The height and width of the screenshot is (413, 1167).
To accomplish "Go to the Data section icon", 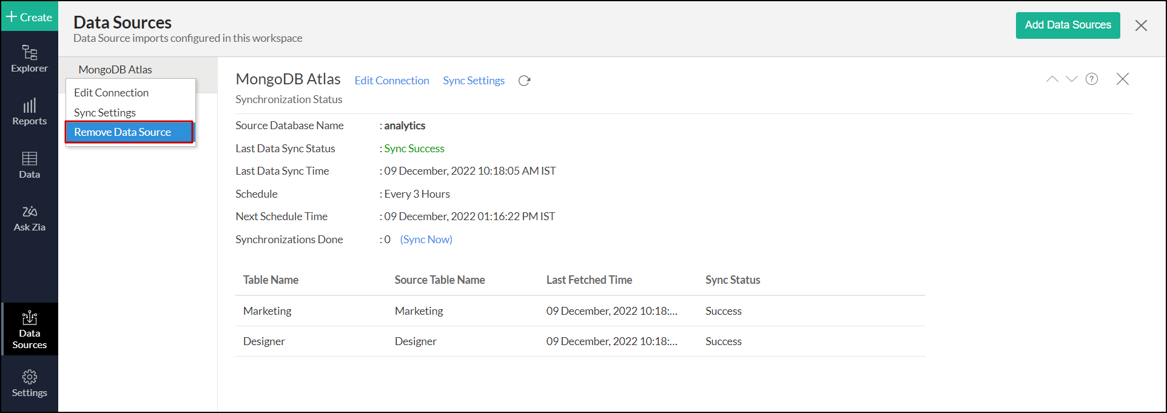I will pyautogui.click(x=29, y=166).
